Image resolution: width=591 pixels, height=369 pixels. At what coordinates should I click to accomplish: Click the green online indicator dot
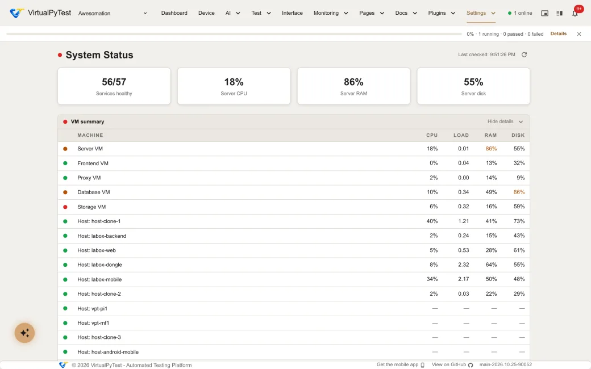510,13
